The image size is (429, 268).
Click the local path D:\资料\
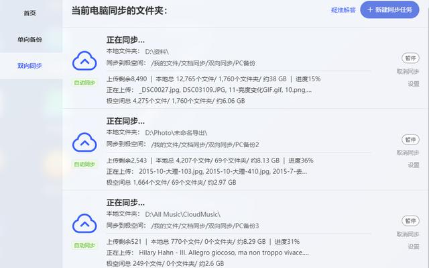tap(157, 52)
